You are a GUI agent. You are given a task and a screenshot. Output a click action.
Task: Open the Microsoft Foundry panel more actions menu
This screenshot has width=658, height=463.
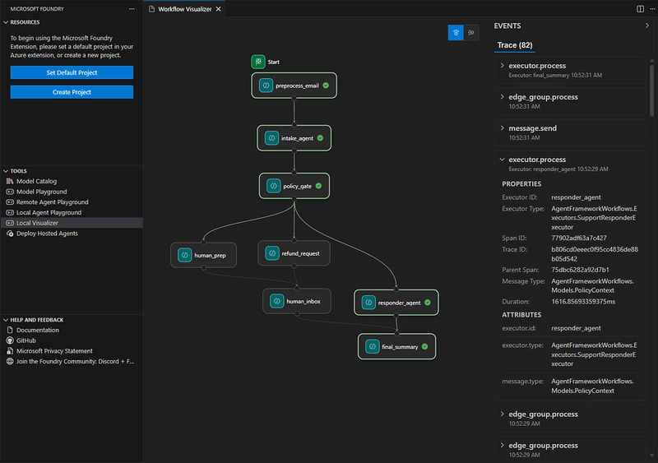(132, 9)
